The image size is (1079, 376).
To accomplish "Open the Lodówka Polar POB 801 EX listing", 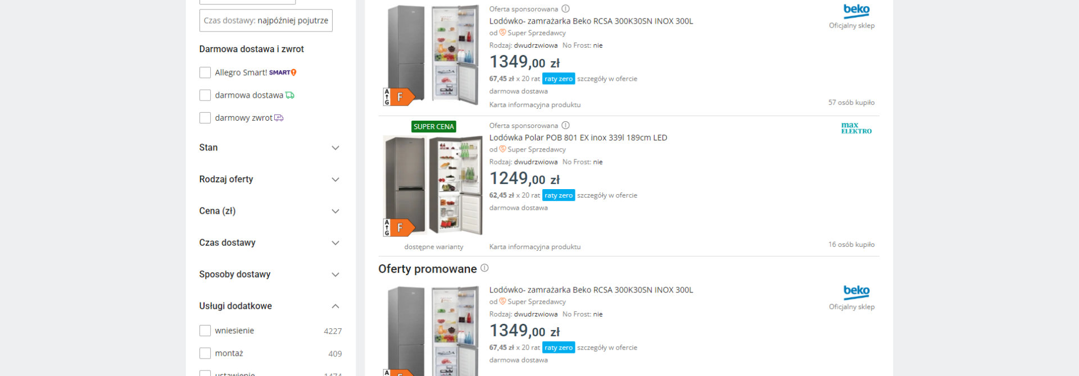I will [579, 137].
